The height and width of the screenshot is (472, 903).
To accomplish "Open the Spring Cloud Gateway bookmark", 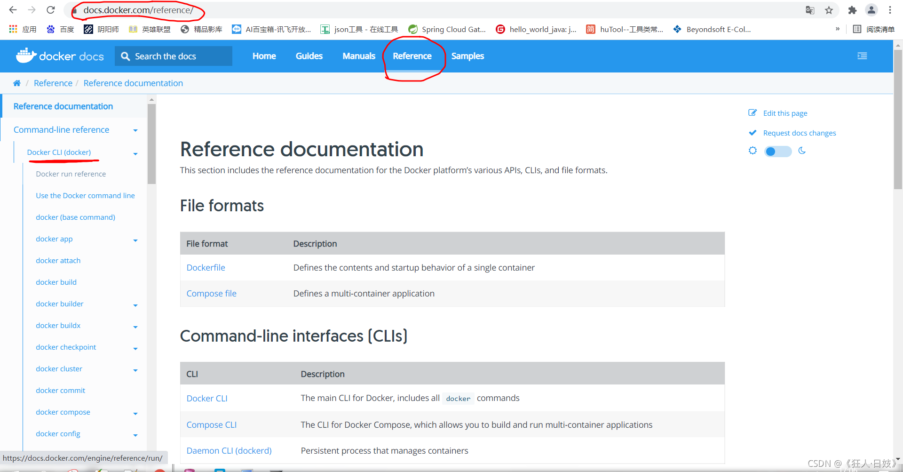I will (x=447, y=29).
